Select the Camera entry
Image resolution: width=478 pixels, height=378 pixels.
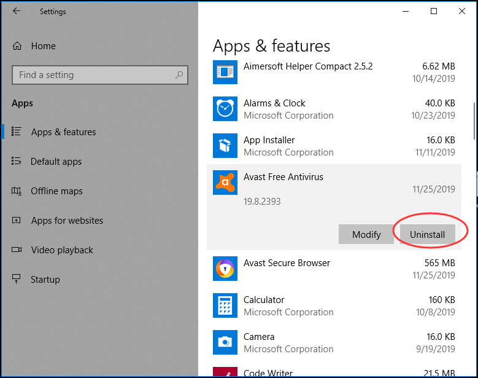[x=334, y=342]
